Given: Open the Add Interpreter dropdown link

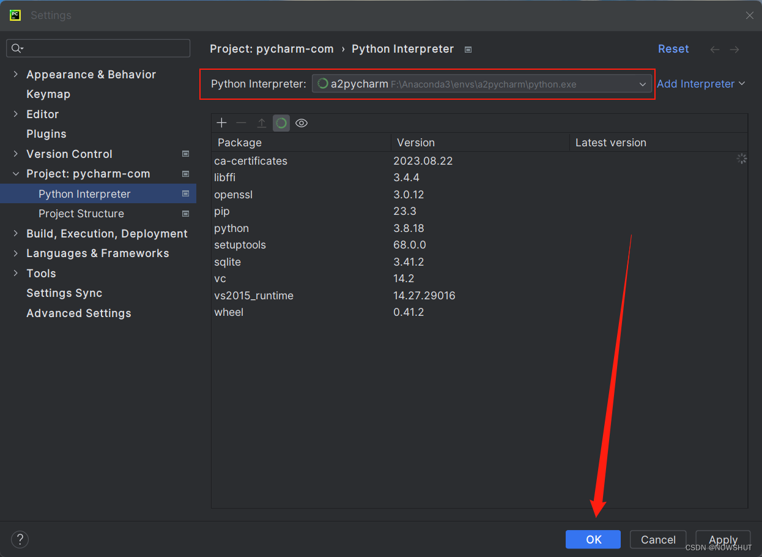Looking at the screenshot, I should (x=701, y=84).
